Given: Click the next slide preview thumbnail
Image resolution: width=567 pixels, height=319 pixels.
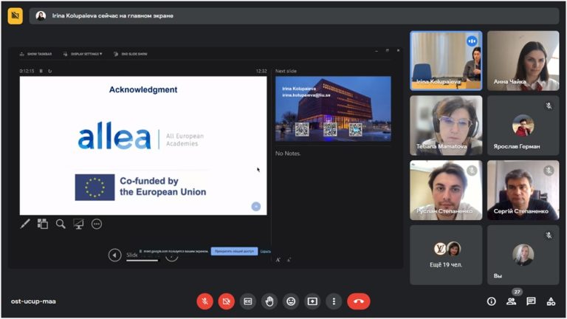Looking at the screenshot, I should [333, 108].
